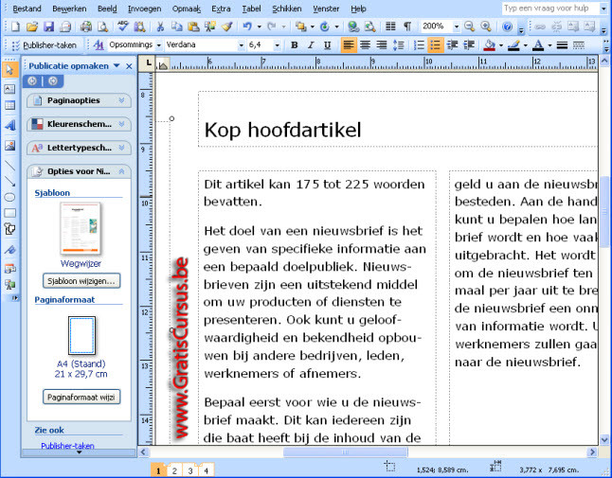Type a question in the help search box

coord(550,9)
